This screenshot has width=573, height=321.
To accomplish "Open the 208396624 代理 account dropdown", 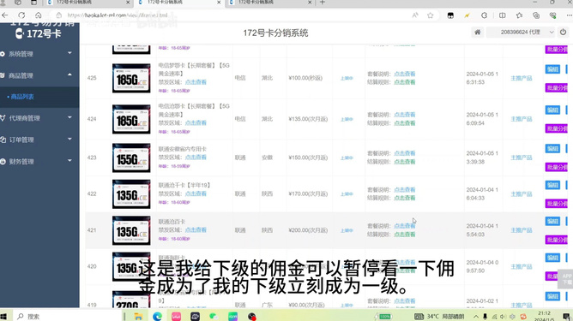I will [522, 33].
